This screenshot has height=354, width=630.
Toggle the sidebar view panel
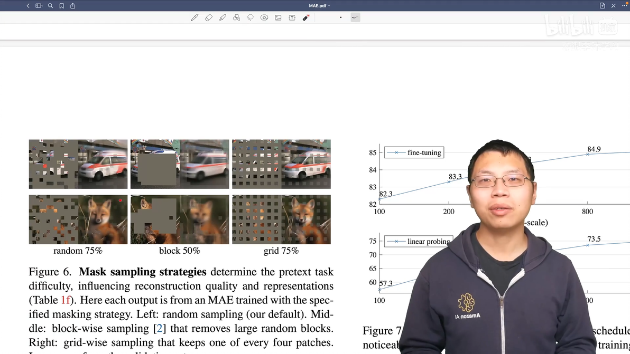(x=39, y=6)
